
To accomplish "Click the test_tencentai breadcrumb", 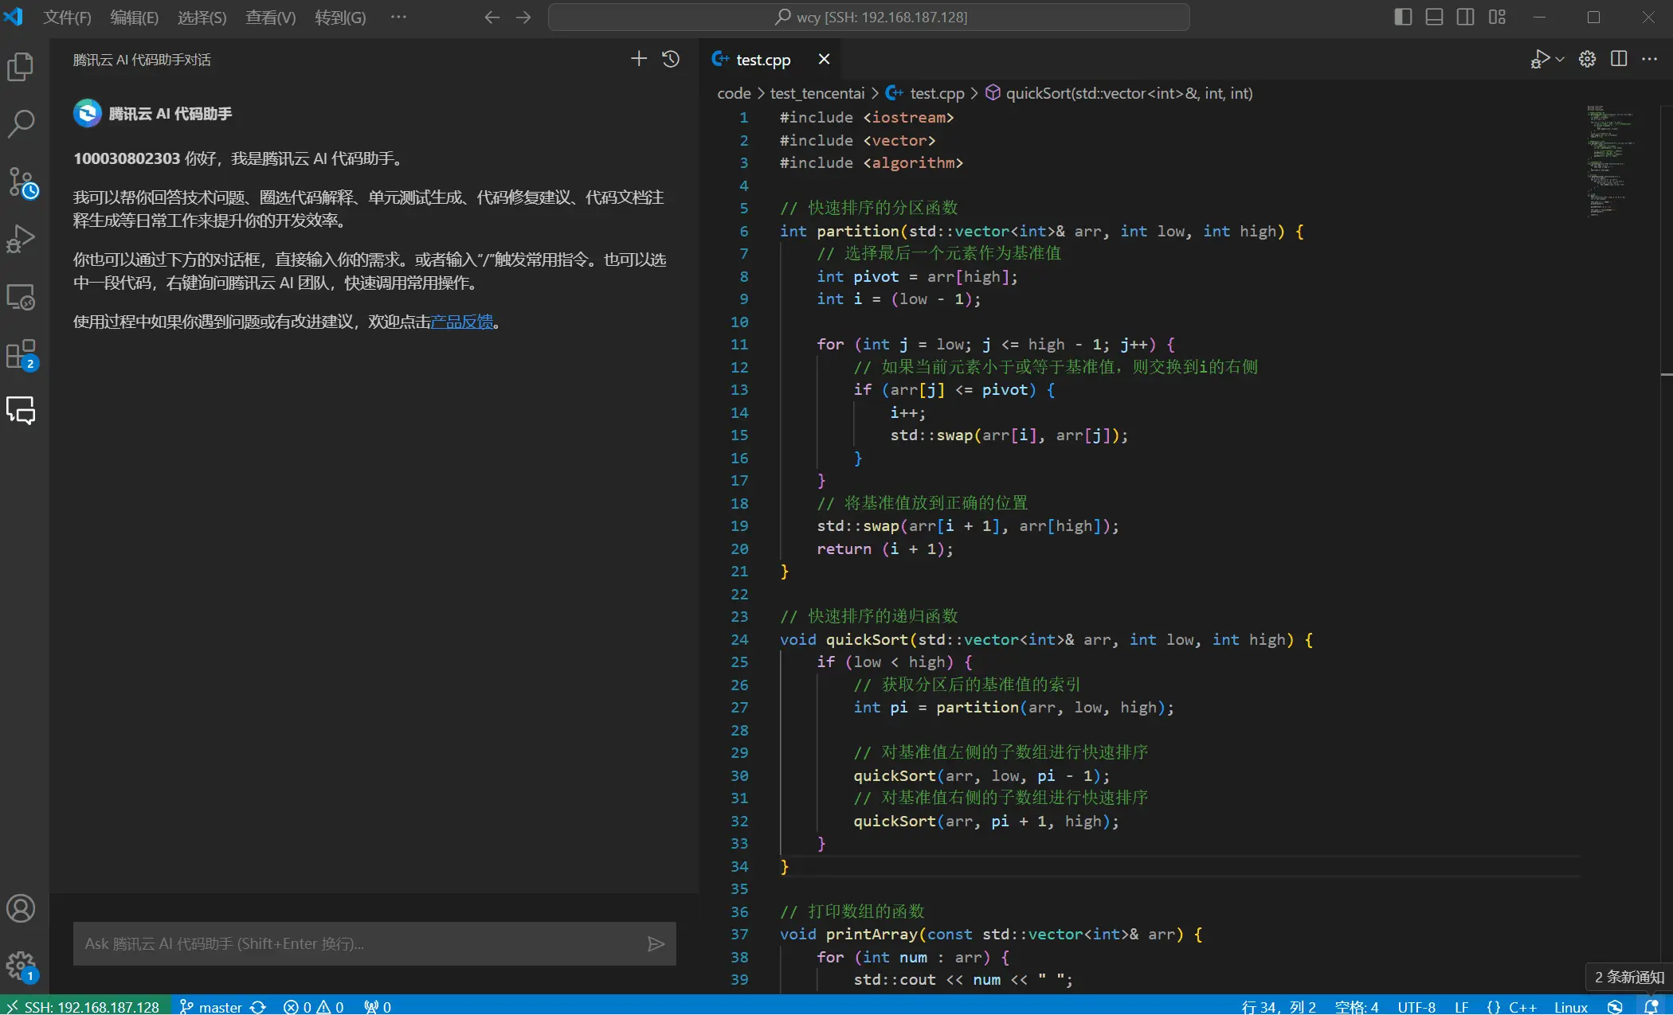I will 817,93.
